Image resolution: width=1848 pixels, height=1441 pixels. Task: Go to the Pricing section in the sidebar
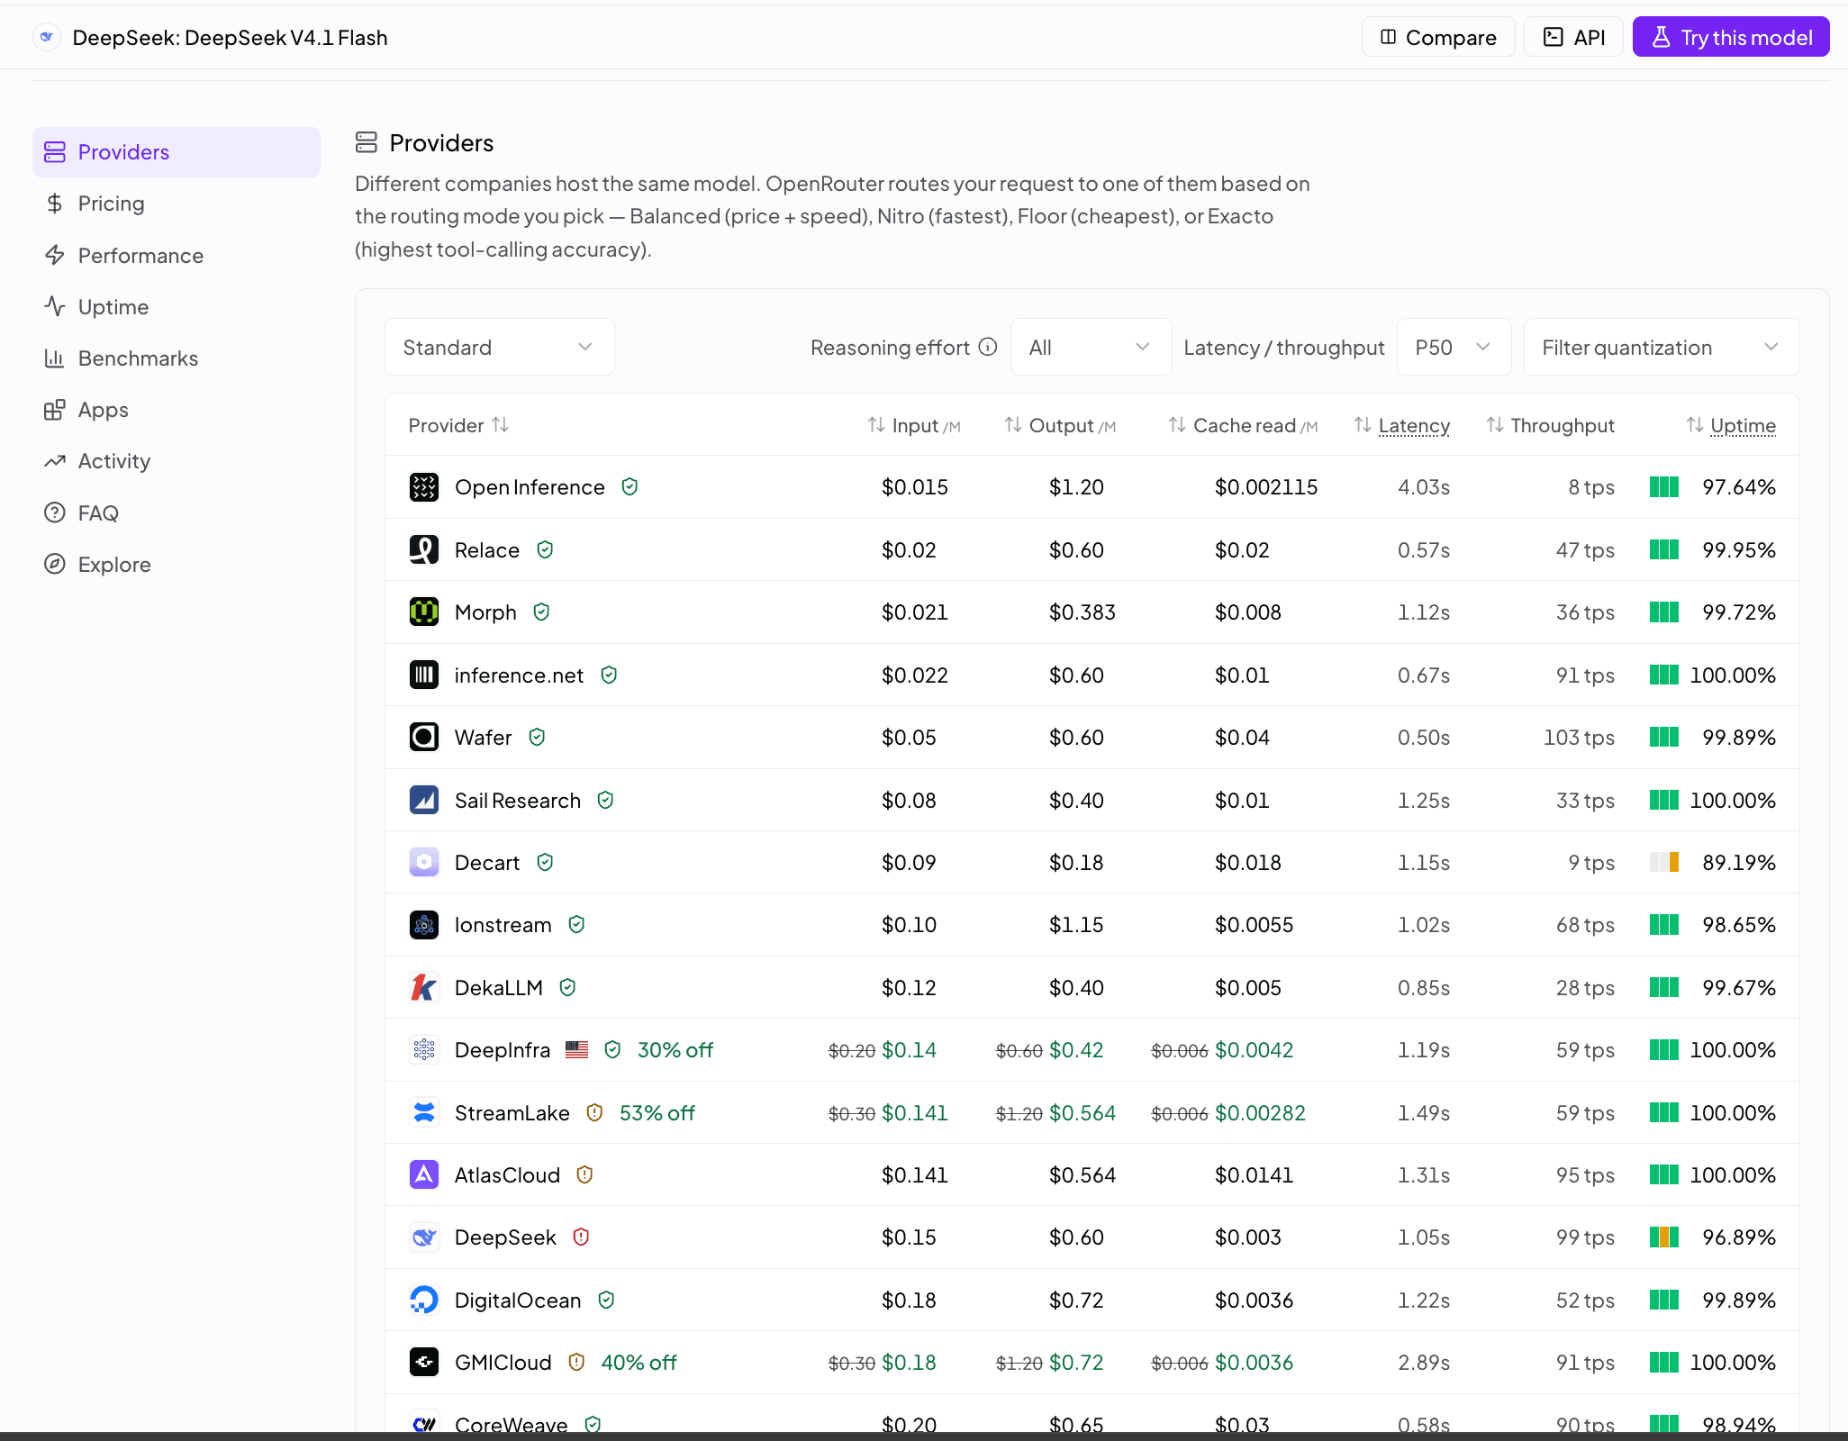177,204
